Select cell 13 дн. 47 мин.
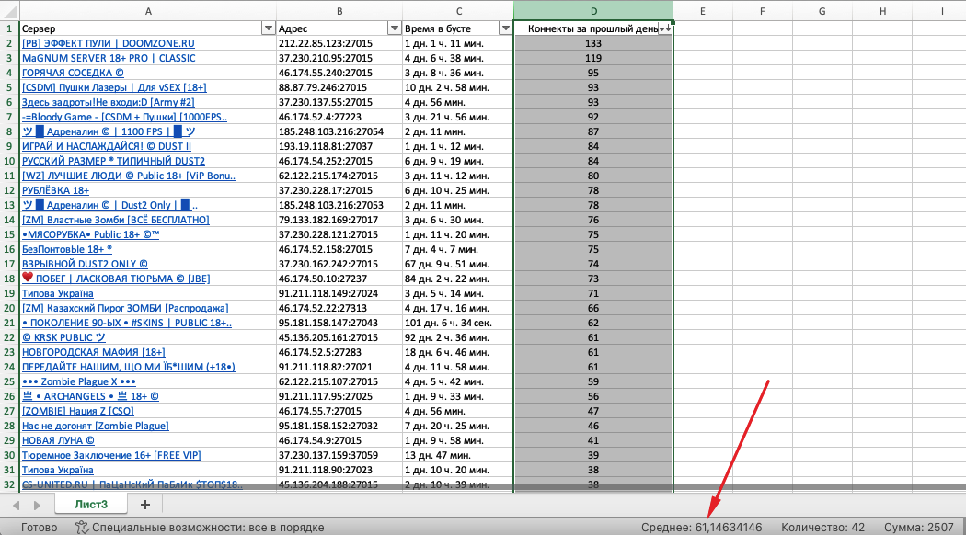 coord(458,455)
